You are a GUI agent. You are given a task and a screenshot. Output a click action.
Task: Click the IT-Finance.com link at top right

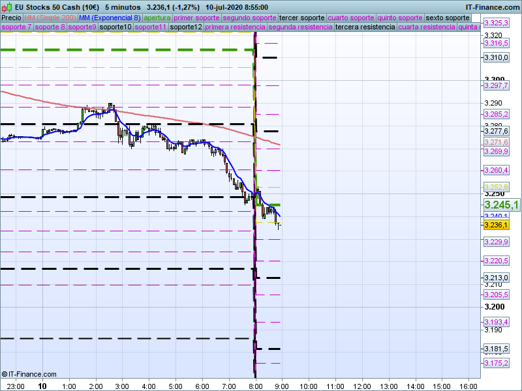491,7
